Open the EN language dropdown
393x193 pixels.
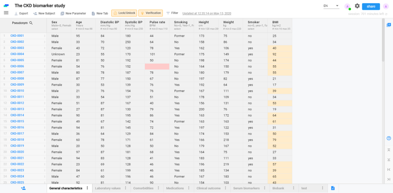[x=331, y=6]
